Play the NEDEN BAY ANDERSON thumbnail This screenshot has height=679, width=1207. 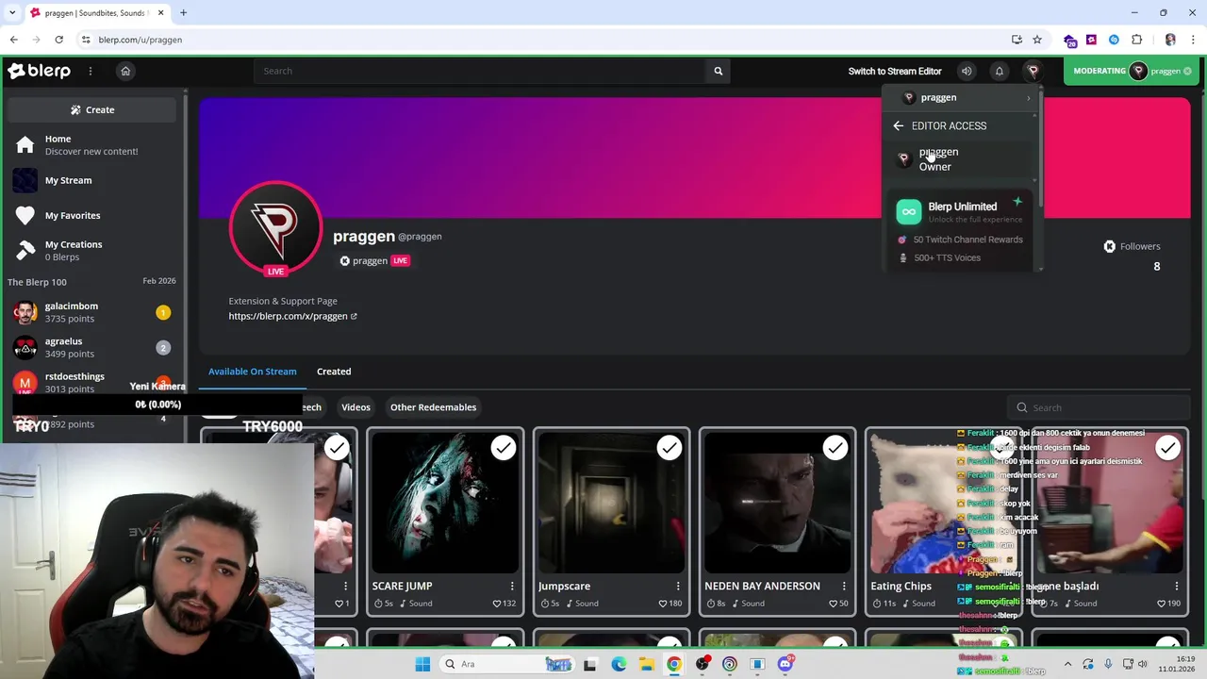(x=777, y=503)
